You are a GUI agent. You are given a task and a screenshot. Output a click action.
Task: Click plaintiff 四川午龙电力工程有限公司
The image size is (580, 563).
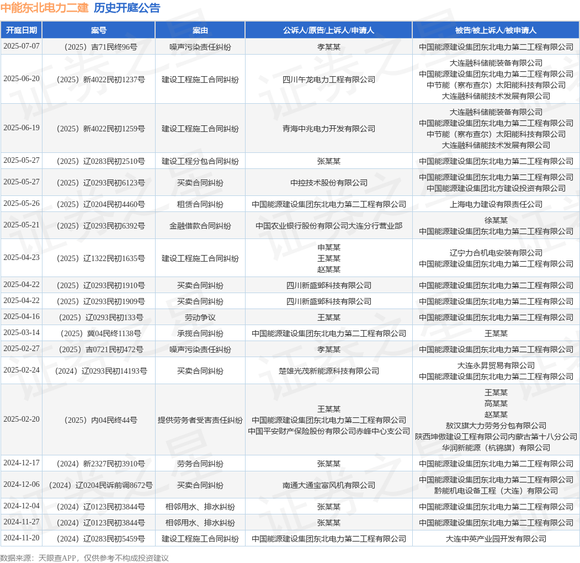[x=329, y=79]
